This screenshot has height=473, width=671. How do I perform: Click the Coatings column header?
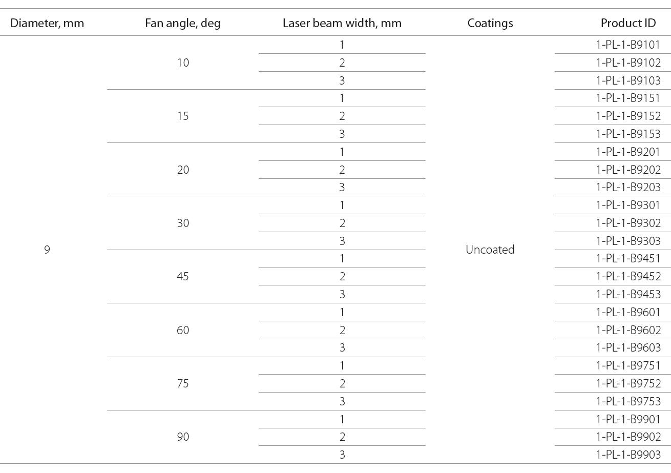[x=490, y=23]
